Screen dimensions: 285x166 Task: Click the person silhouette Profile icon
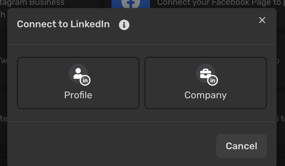pyautogui.click(x=78, y=73)
